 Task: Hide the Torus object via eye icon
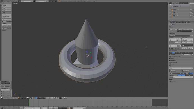pos(190,17)
